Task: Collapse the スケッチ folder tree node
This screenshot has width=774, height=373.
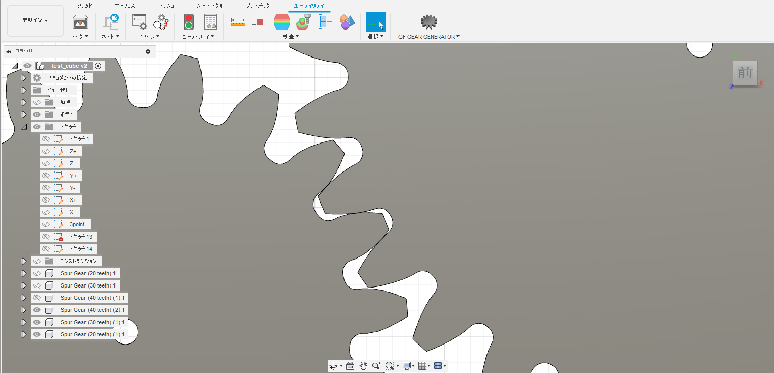Action: [24, 127]
